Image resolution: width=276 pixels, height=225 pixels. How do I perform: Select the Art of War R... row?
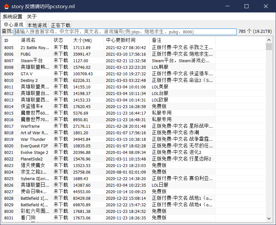pos(109,133)
